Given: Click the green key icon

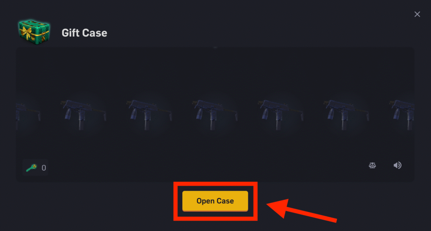Looking at the screenshot, I should point(31,168).
